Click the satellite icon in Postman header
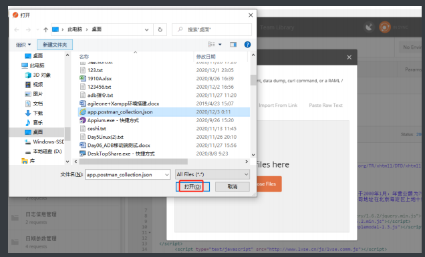425x257 pixels. pyautogui.click(x=369, y=27)
